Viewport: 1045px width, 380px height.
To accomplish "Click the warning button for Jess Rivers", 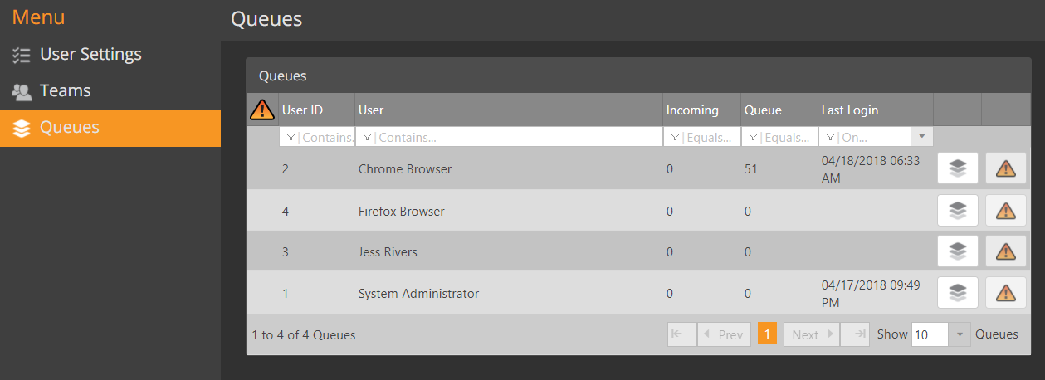I will pos(1006,251).
